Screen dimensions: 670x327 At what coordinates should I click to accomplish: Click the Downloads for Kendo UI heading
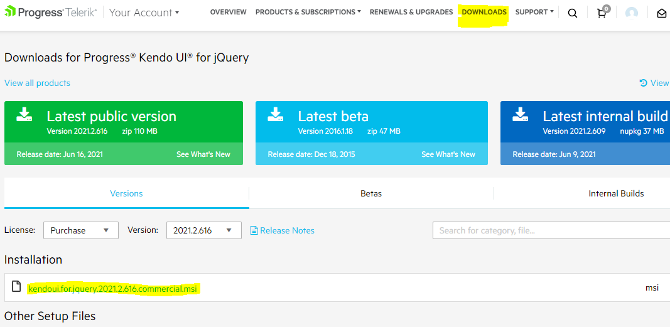[126, 57]
